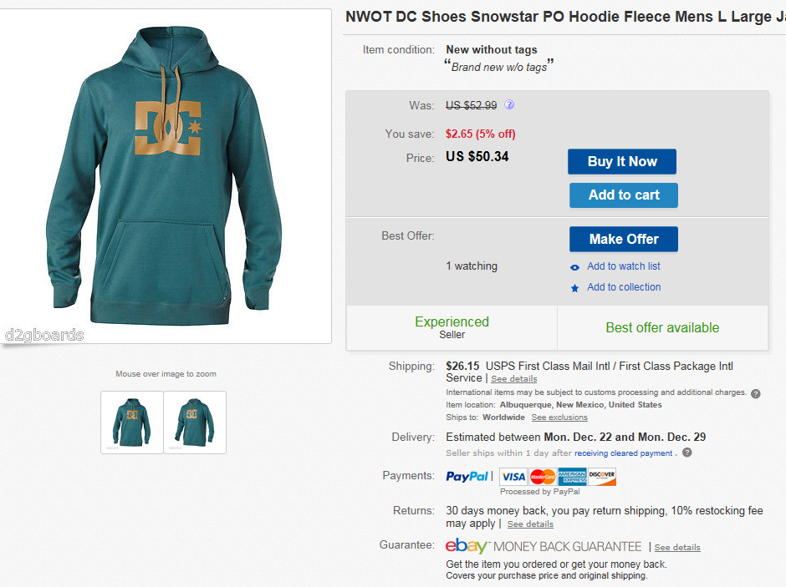Image resolution: width=786 pixels, height=587 pixels.
Task: Click the shipping customs info question mark icon
Action: (x=756, y=393)
